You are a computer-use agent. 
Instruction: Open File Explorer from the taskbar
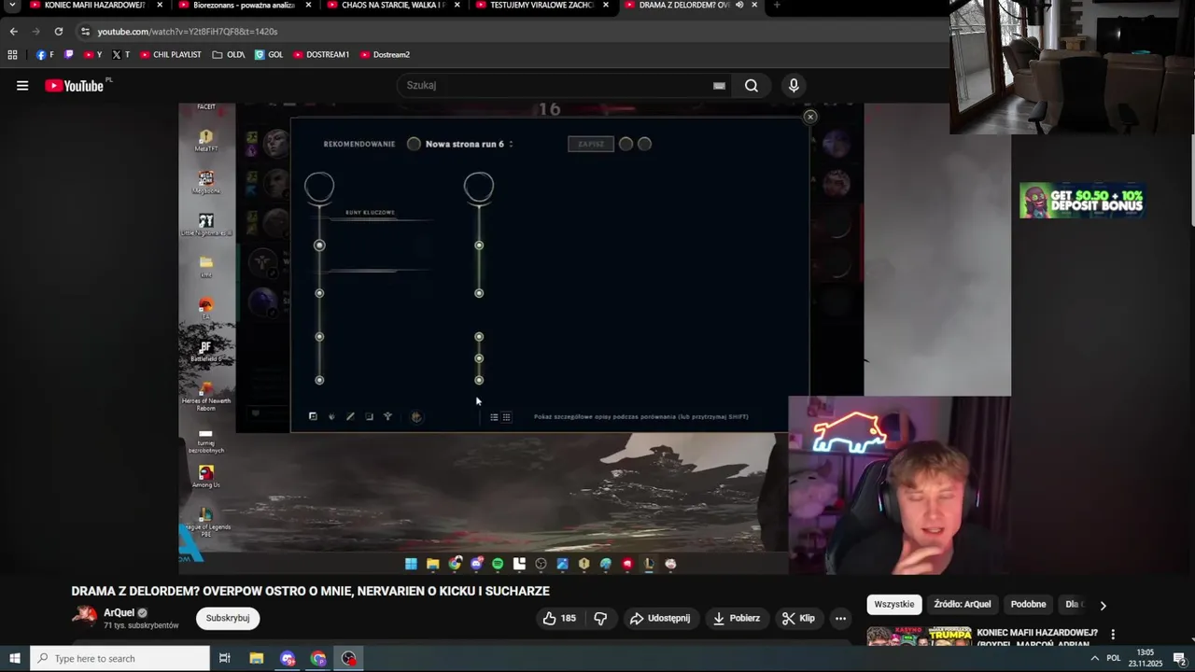257,658
